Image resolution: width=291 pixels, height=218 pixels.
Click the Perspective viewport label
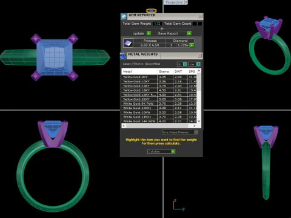tap(174, 2)
